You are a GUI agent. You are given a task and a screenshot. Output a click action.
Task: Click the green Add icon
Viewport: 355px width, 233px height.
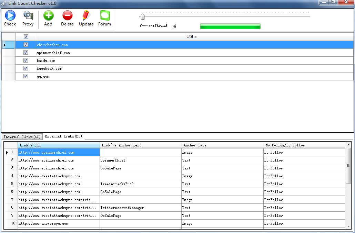point(48,15)
